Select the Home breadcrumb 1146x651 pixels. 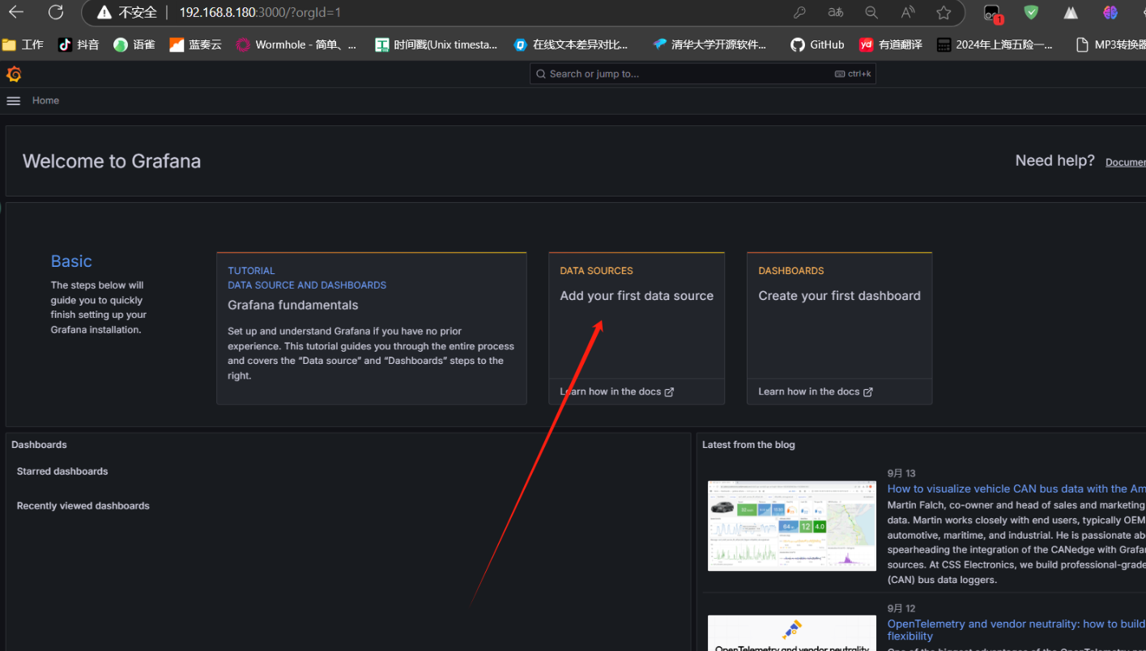(45, 100)
